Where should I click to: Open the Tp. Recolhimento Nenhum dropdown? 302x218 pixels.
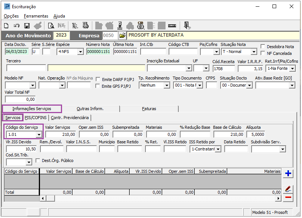coord(167,85)
